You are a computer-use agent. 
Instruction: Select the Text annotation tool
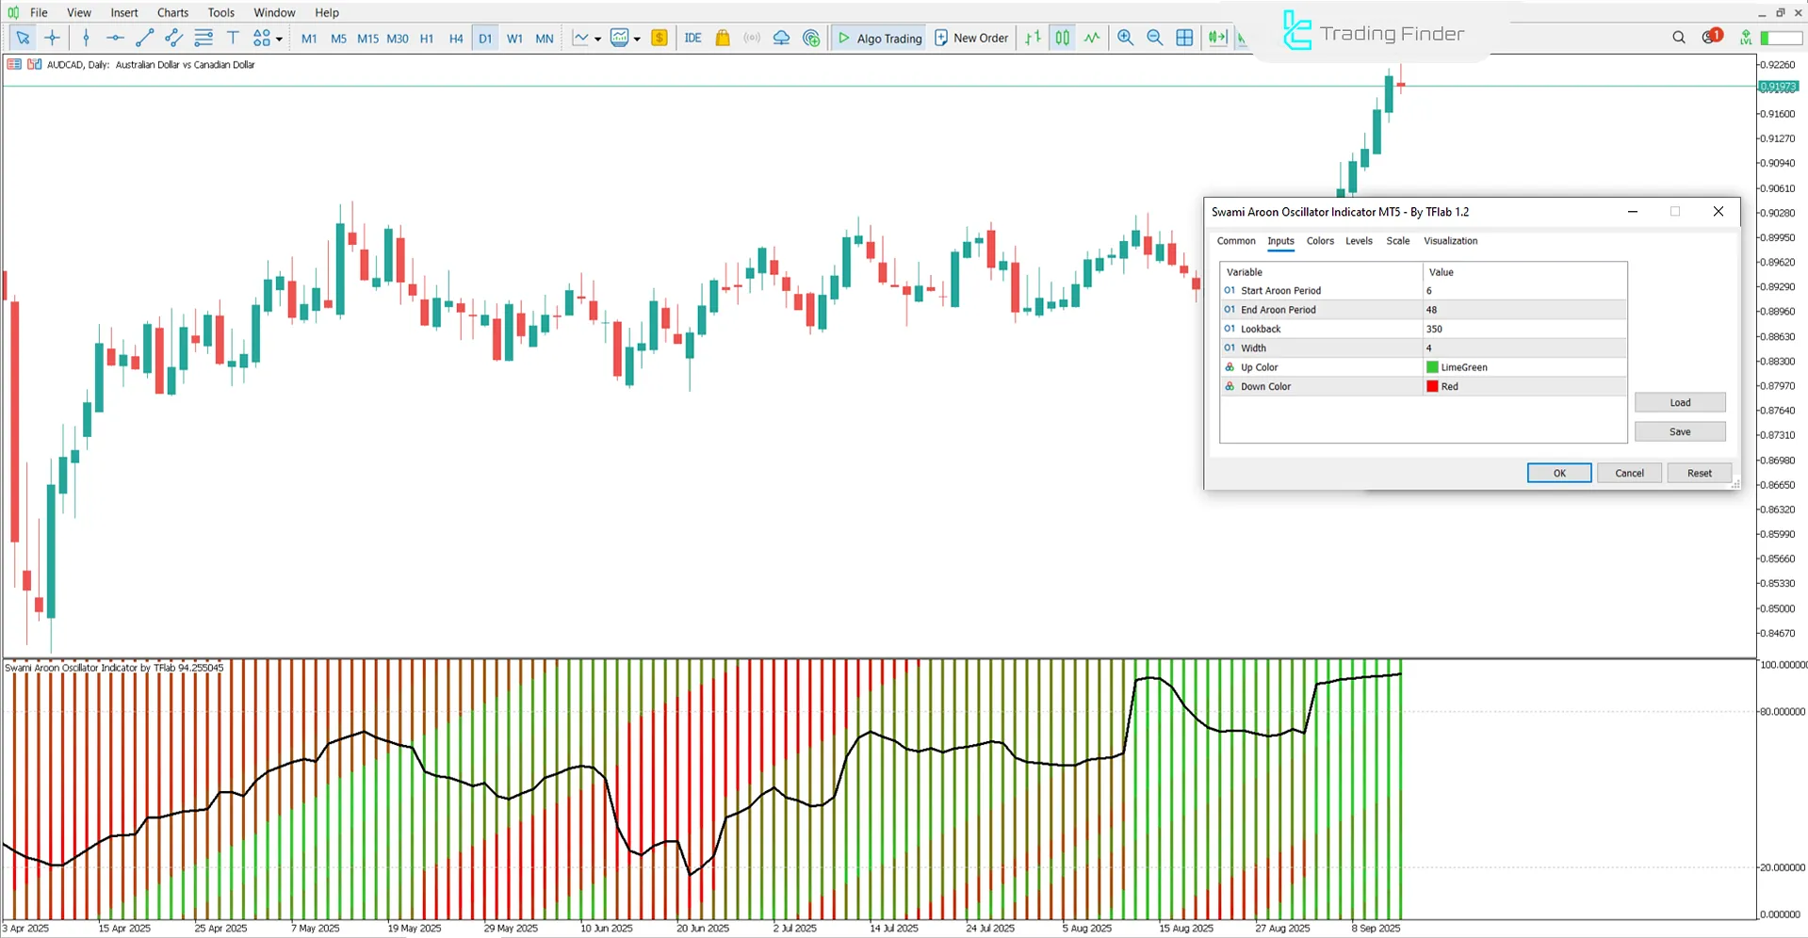pos(233,38)
